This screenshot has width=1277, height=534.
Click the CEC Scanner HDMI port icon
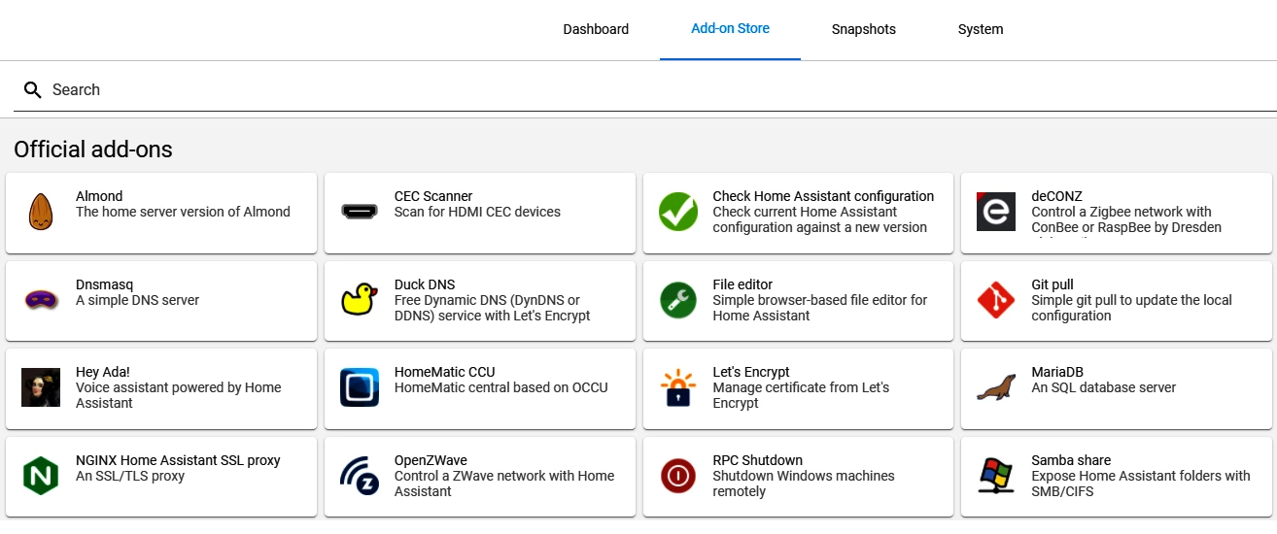(x=360, y=212)
